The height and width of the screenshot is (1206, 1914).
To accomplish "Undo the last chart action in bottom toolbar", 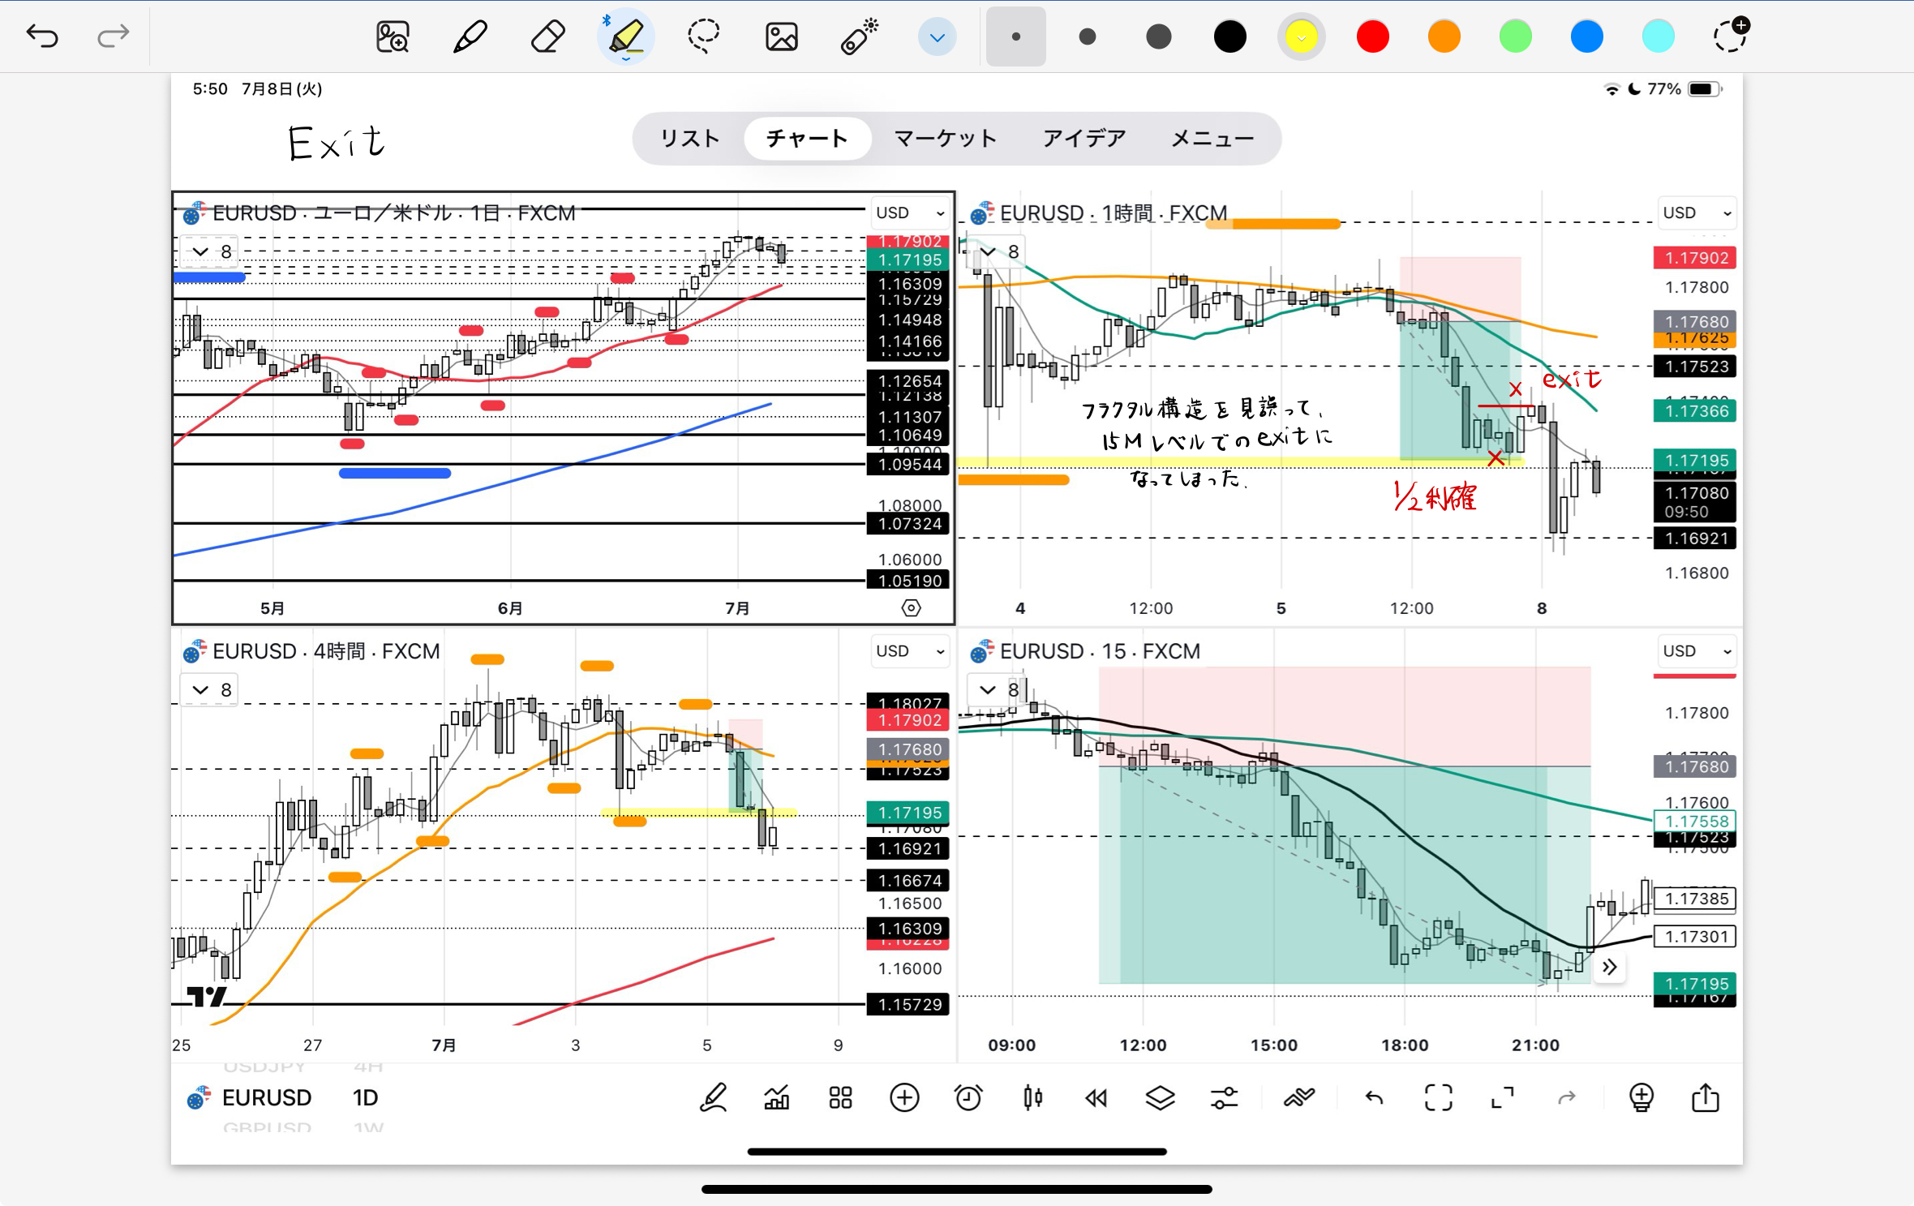I will [1374, 1098].
